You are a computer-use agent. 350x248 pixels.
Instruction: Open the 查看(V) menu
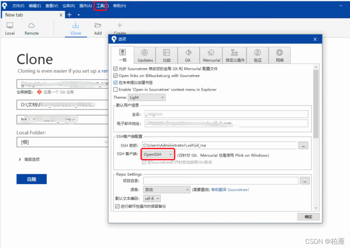[x=52, y=6]
